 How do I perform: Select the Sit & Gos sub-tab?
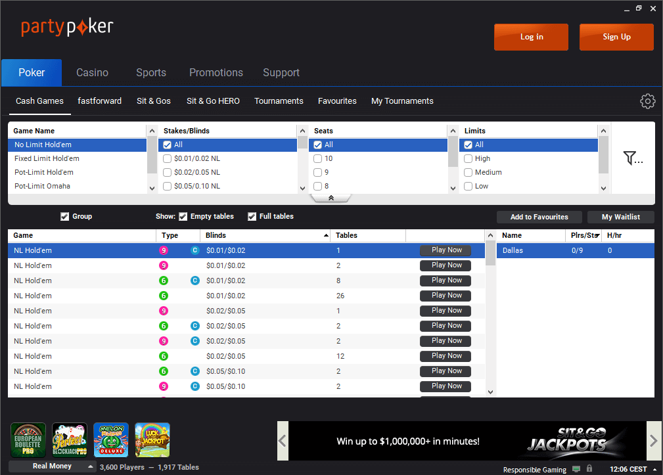154,101
